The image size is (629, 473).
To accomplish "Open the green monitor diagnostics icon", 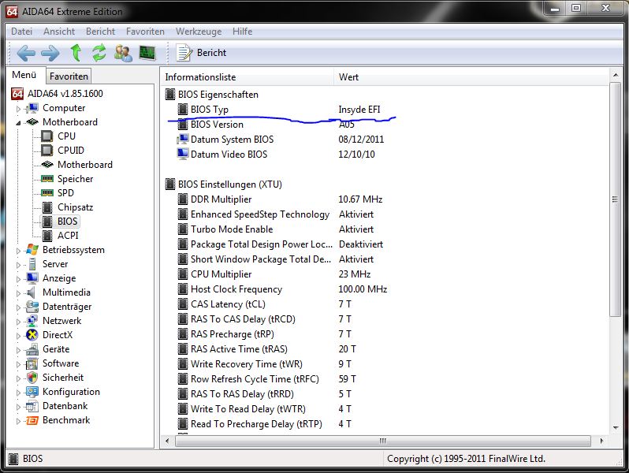I will pos(147,53).
